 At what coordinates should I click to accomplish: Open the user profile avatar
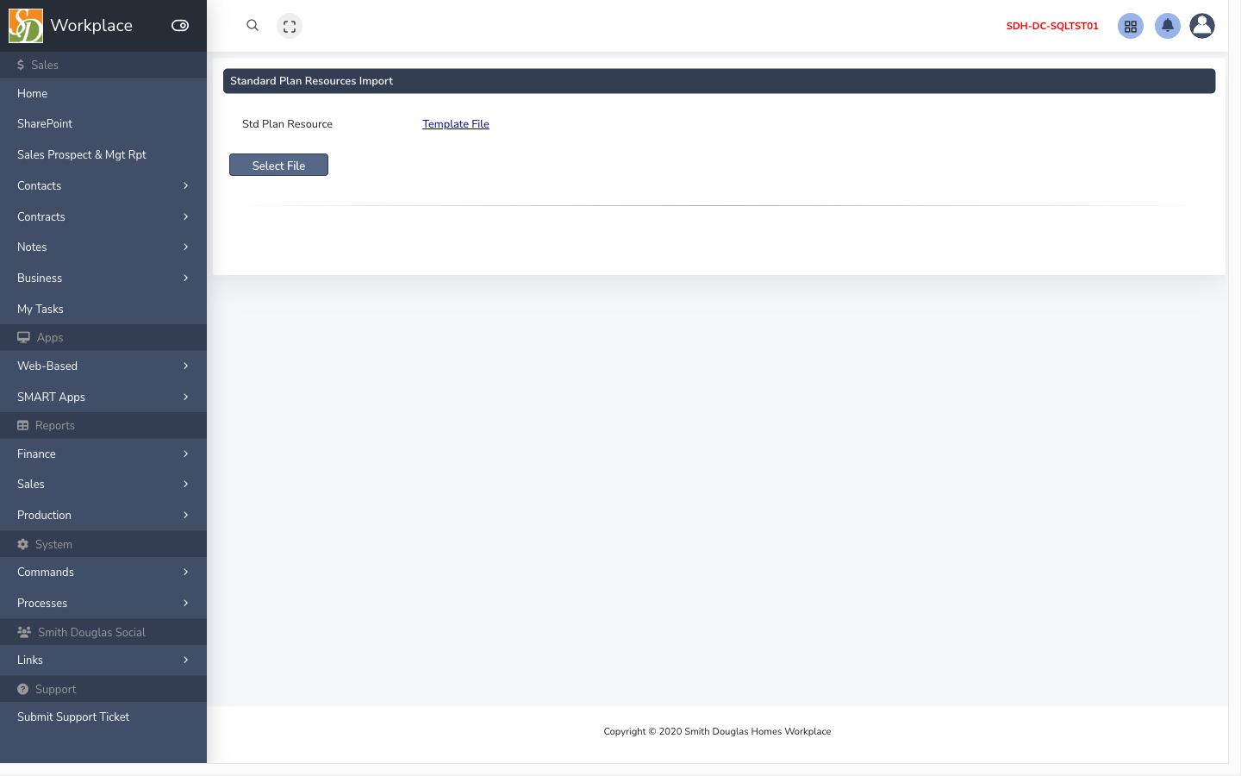[x=1202, y=26]
